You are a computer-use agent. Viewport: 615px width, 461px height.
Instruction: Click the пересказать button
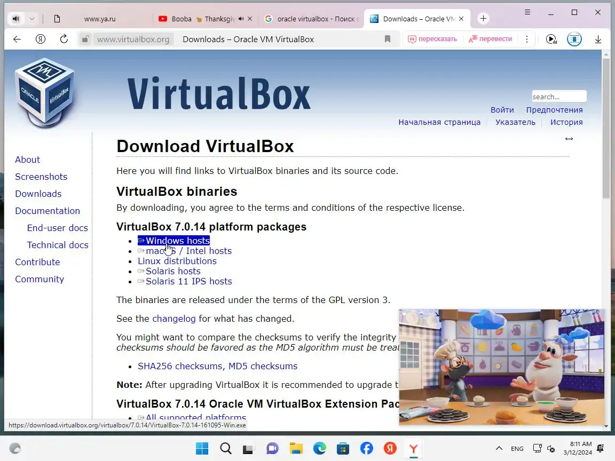click(432, 39)
